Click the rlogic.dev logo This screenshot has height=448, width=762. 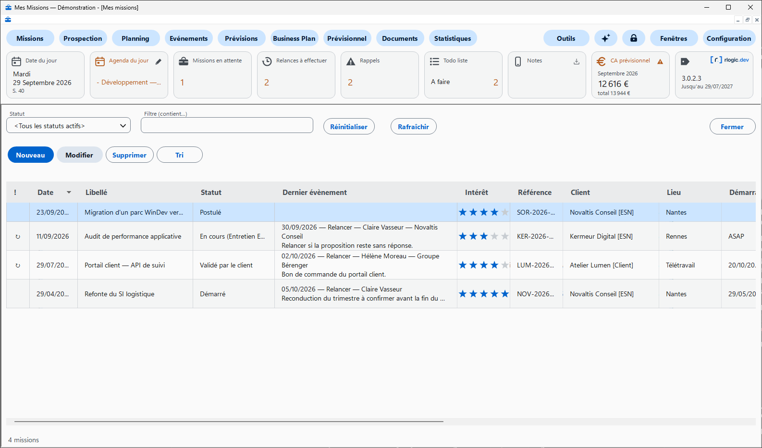coord(729,60)
